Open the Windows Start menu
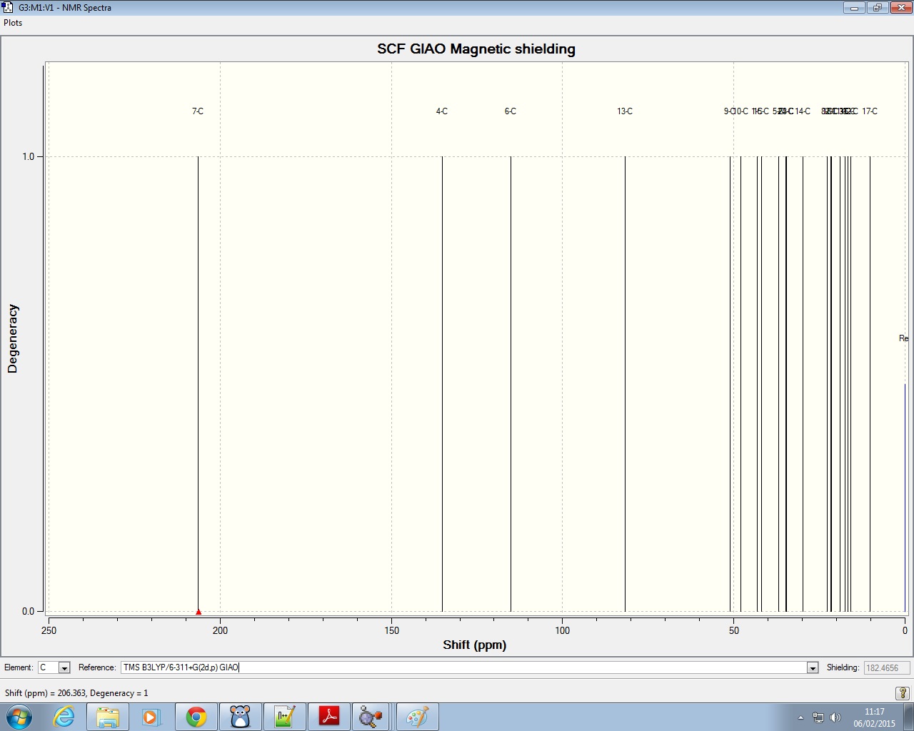The height and width of the screenshot is (731, 914). tap(19, 717)
